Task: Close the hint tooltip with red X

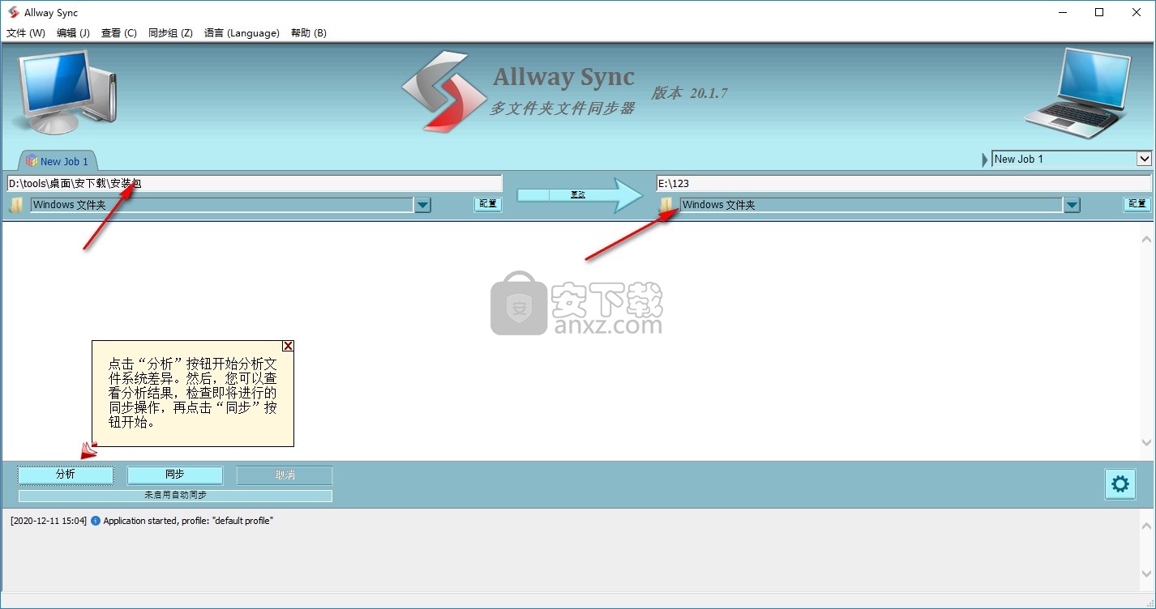Action: pos(288,346)
